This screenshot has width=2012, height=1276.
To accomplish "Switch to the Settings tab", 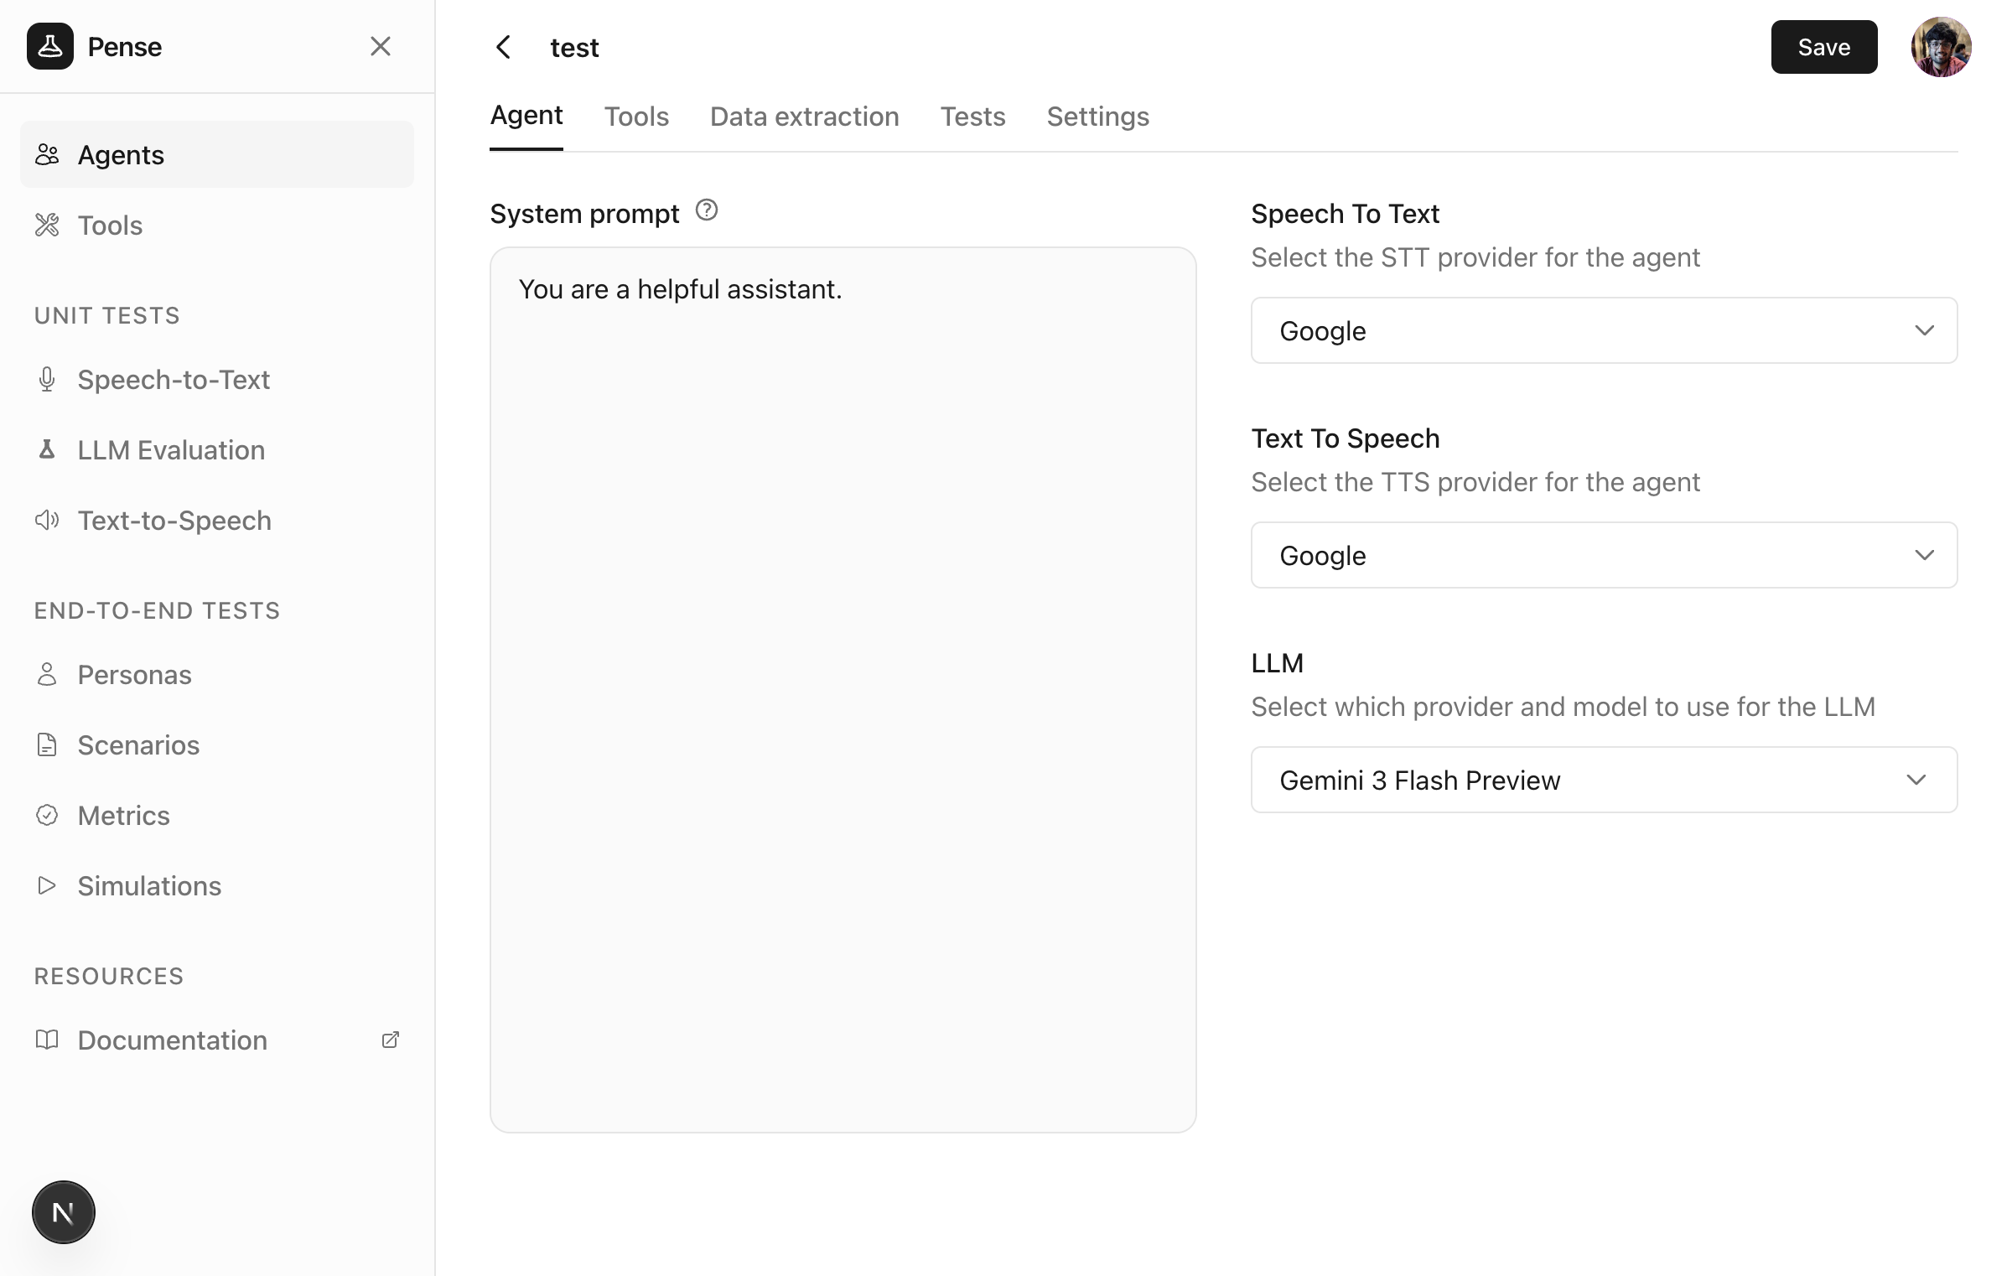I will click(x=1097, y=117).
